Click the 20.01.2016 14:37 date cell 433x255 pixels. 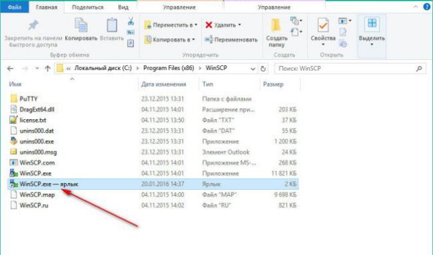pos(162,184)
